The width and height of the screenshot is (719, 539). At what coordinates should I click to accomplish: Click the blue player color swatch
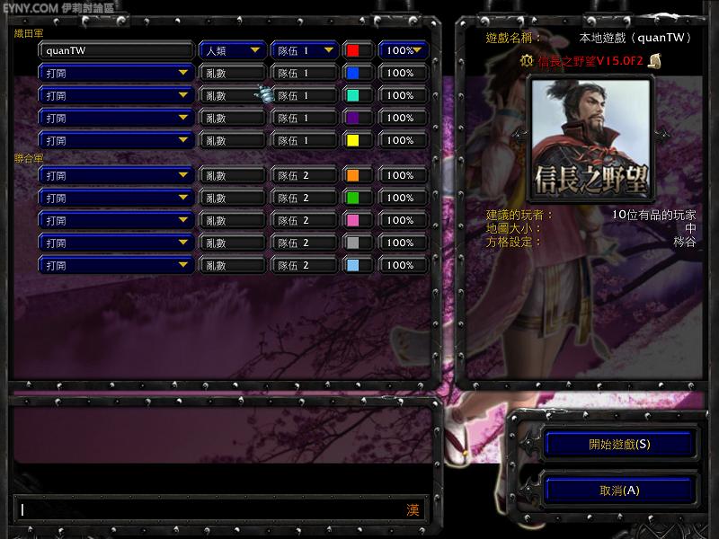pyautogui.click(x=352, y=73)
